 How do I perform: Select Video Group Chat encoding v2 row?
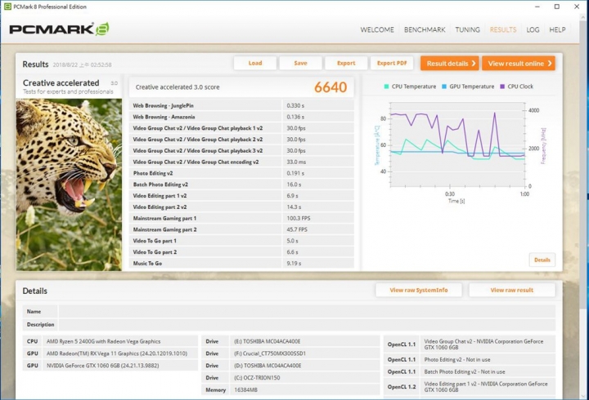[241, 162]
